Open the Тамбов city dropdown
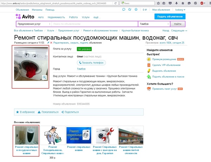The image size is (211, 162). 154,24
